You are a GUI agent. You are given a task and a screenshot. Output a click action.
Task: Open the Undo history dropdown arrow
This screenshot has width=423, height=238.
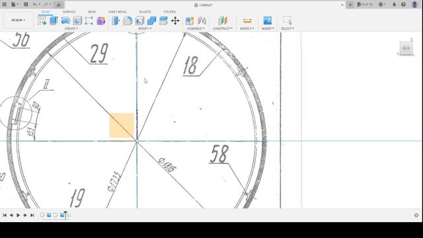coord(40,5)
